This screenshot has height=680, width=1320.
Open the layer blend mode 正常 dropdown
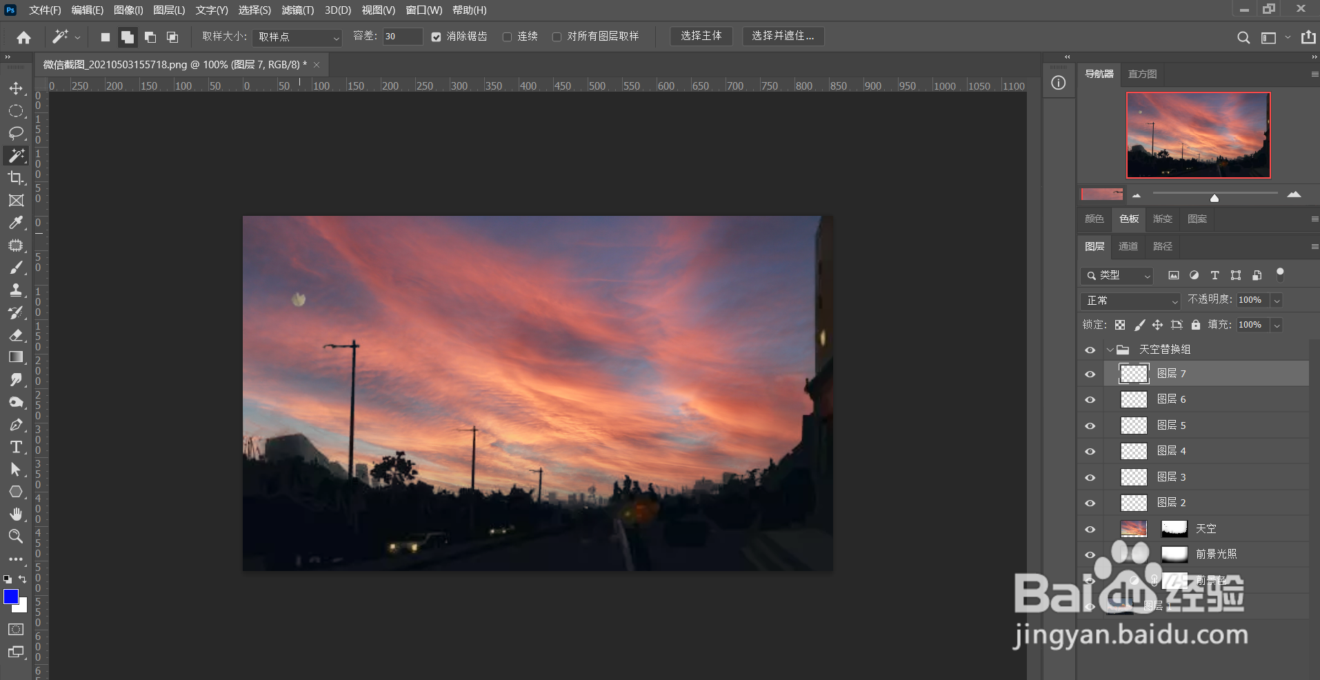tap(1130, 301)
